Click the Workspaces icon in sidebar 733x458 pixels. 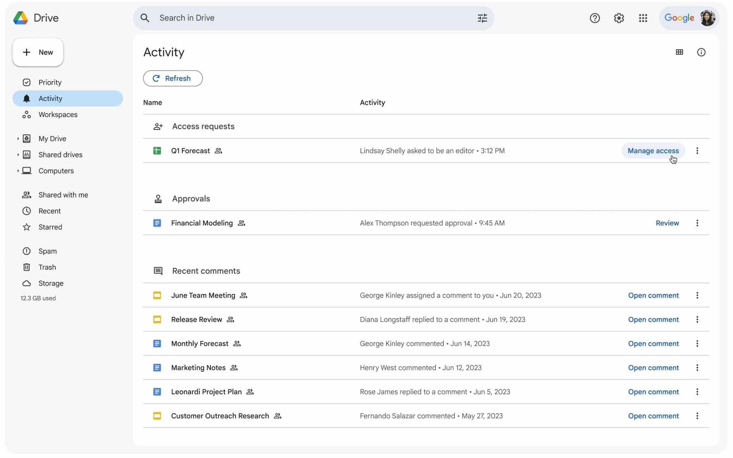tap(26, 114)
